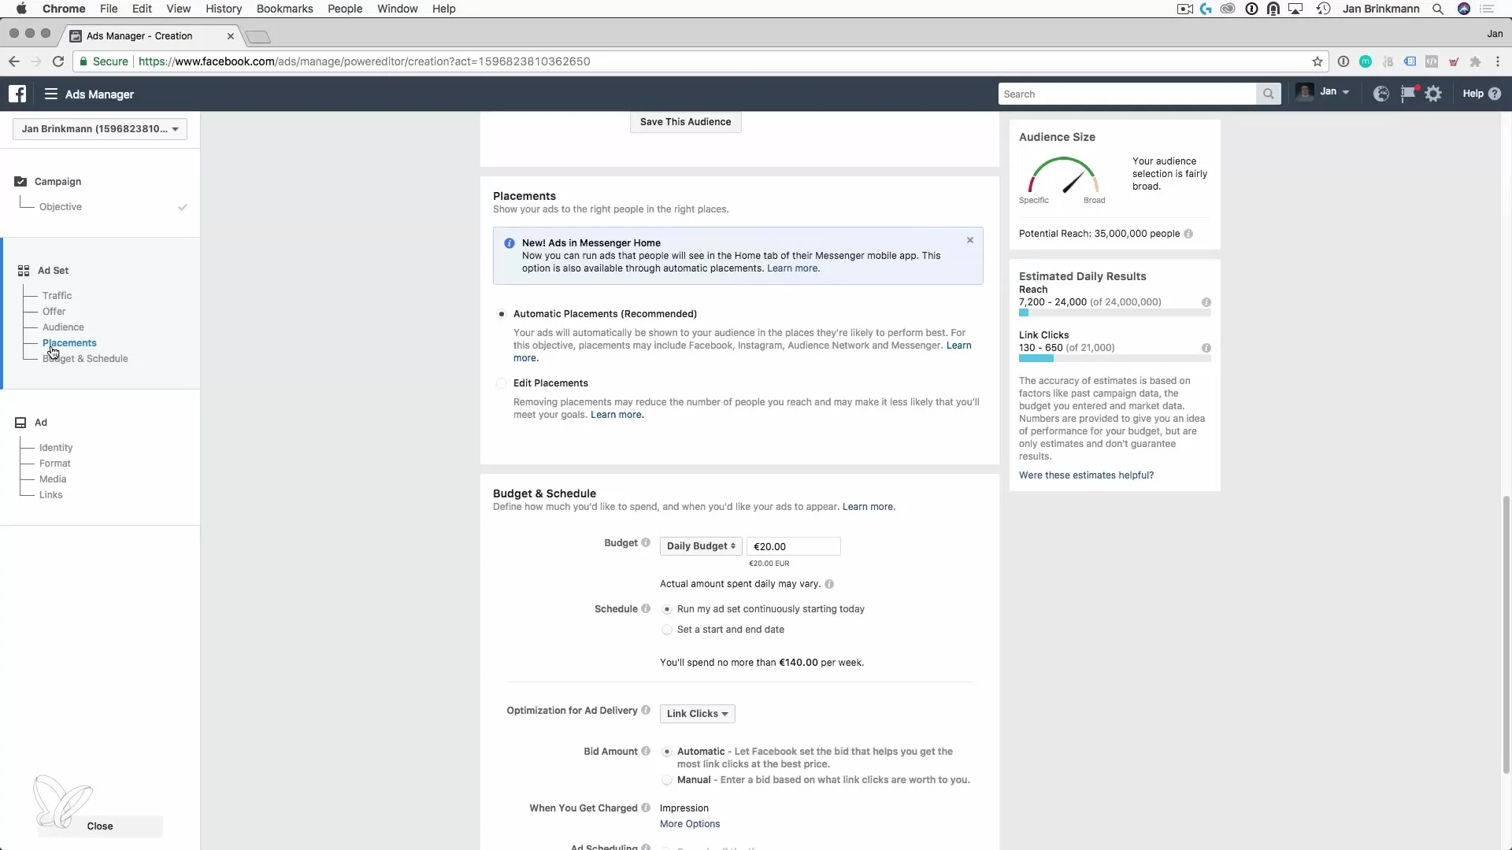Bookmark page with the star icon
This screenshot has height=850, width=1512.
click(1317, 61)
